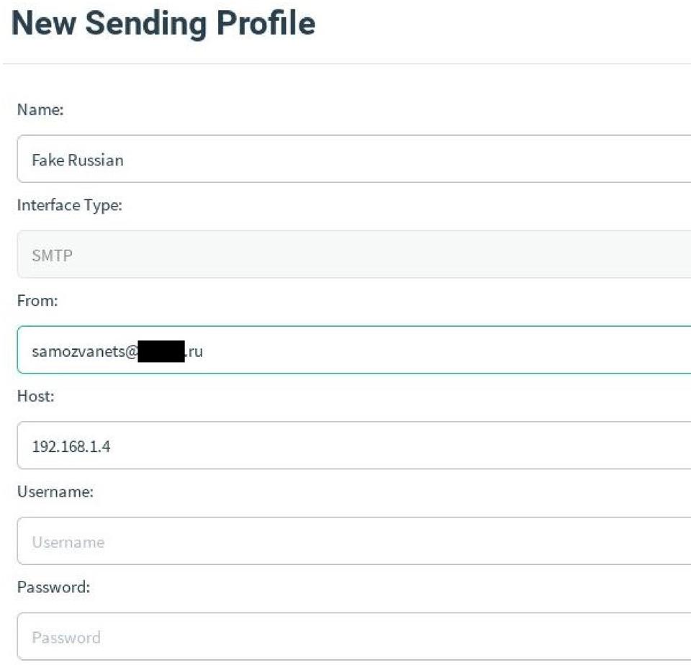
Task: Focus the From email address field
Action: (x=432, y=350)
